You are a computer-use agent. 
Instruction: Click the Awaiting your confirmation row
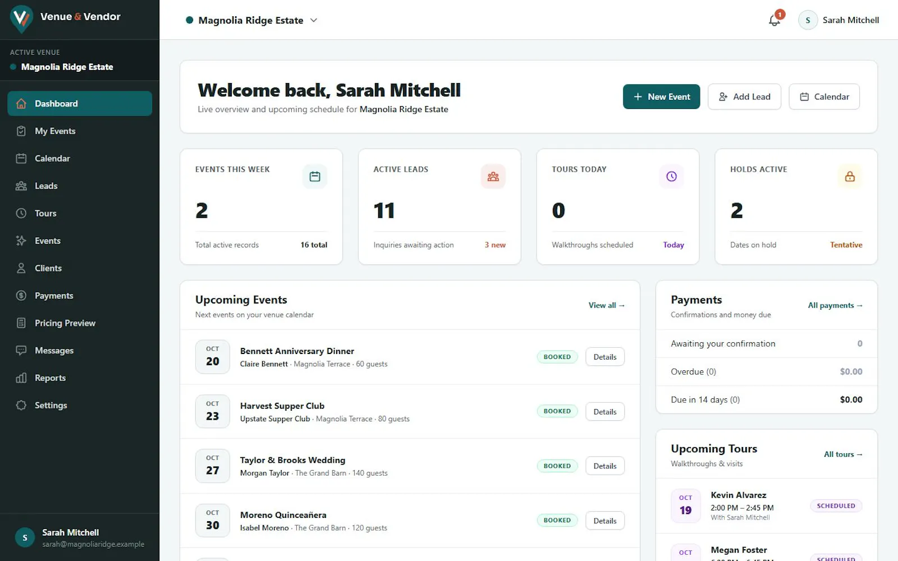tap(766, 344)
